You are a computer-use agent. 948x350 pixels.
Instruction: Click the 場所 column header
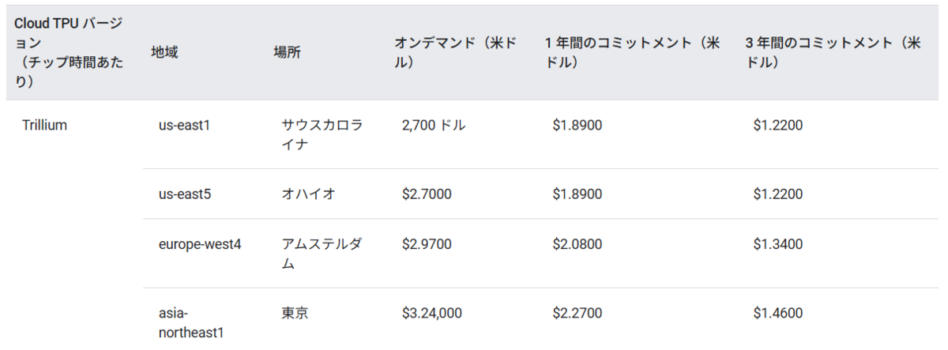coord(287,53)
